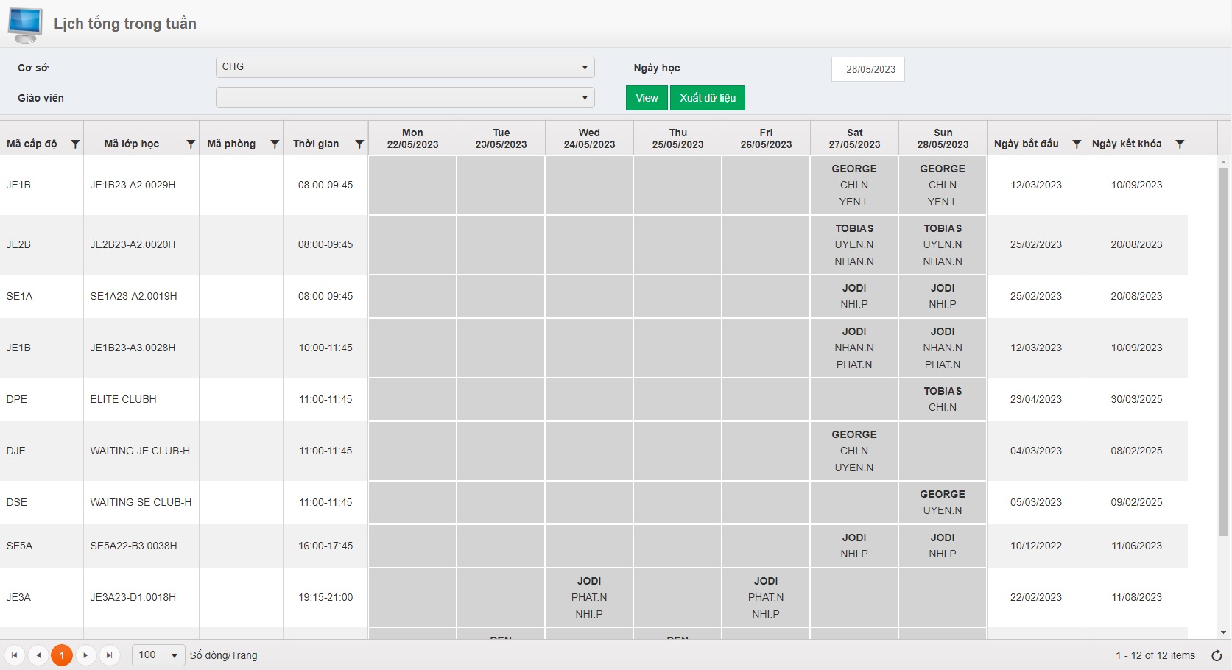The width and height of the screenshot is (1232, 670).
Task: Click the Wed 24/05/2023 column header
Action: [589, 138]
